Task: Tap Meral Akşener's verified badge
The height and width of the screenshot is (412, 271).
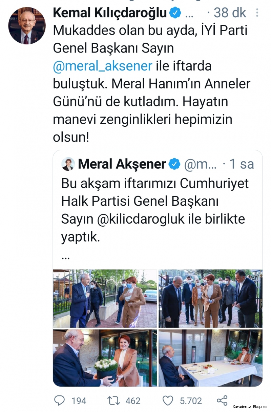Action: [x=174, y=164]
